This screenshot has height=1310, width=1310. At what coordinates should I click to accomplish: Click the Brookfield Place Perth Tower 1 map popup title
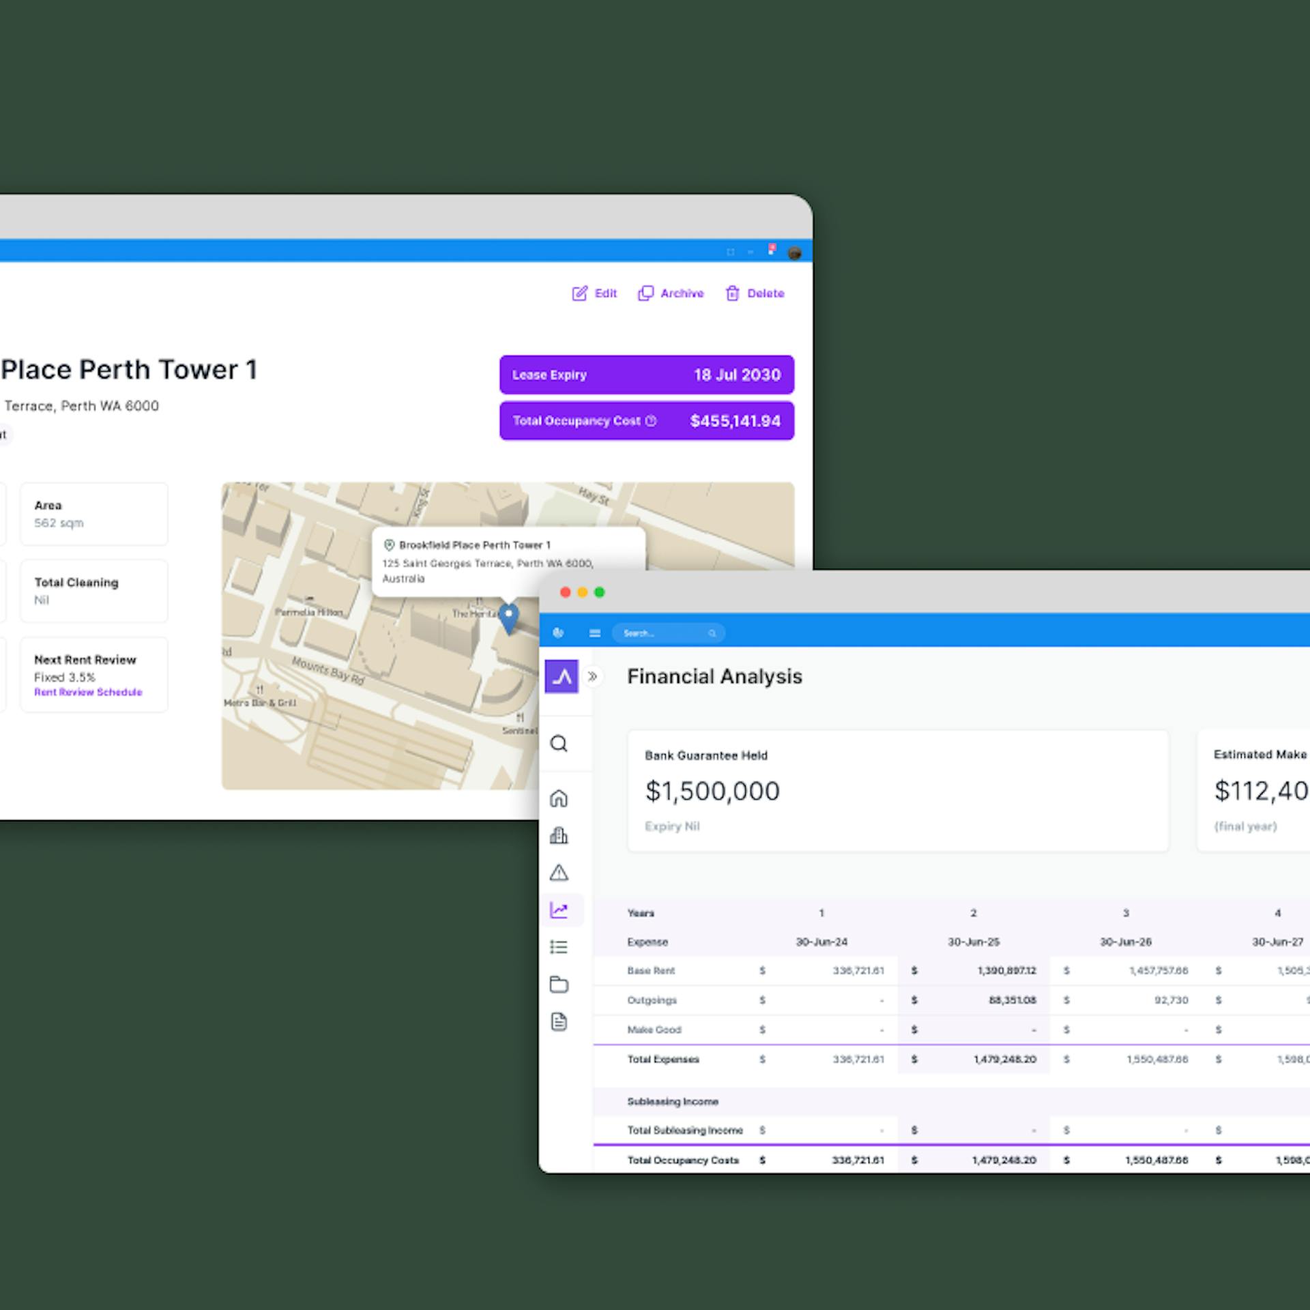pyautogui.click(x=475, y=545)
